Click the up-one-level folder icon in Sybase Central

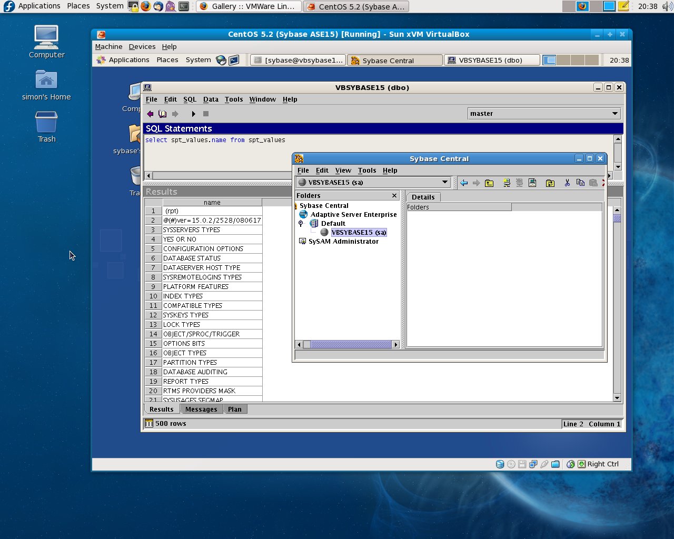pyautogui.click(x=489, y=183)
